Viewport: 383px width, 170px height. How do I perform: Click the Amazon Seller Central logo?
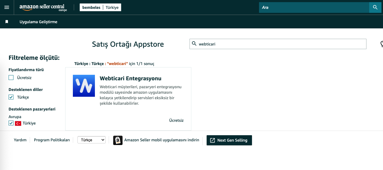click(43, 8)
